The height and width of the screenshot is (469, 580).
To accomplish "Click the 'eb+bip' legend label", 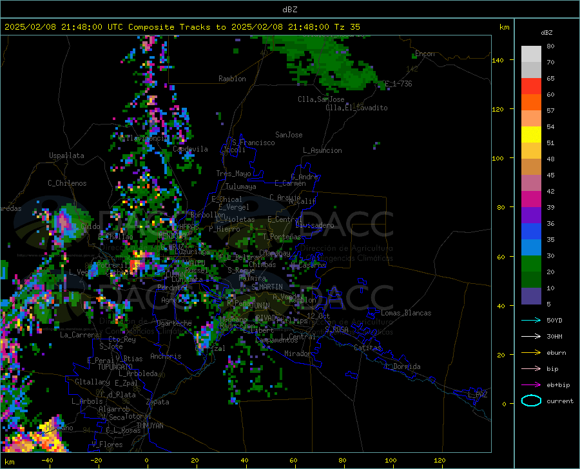I will coord(558,385).
